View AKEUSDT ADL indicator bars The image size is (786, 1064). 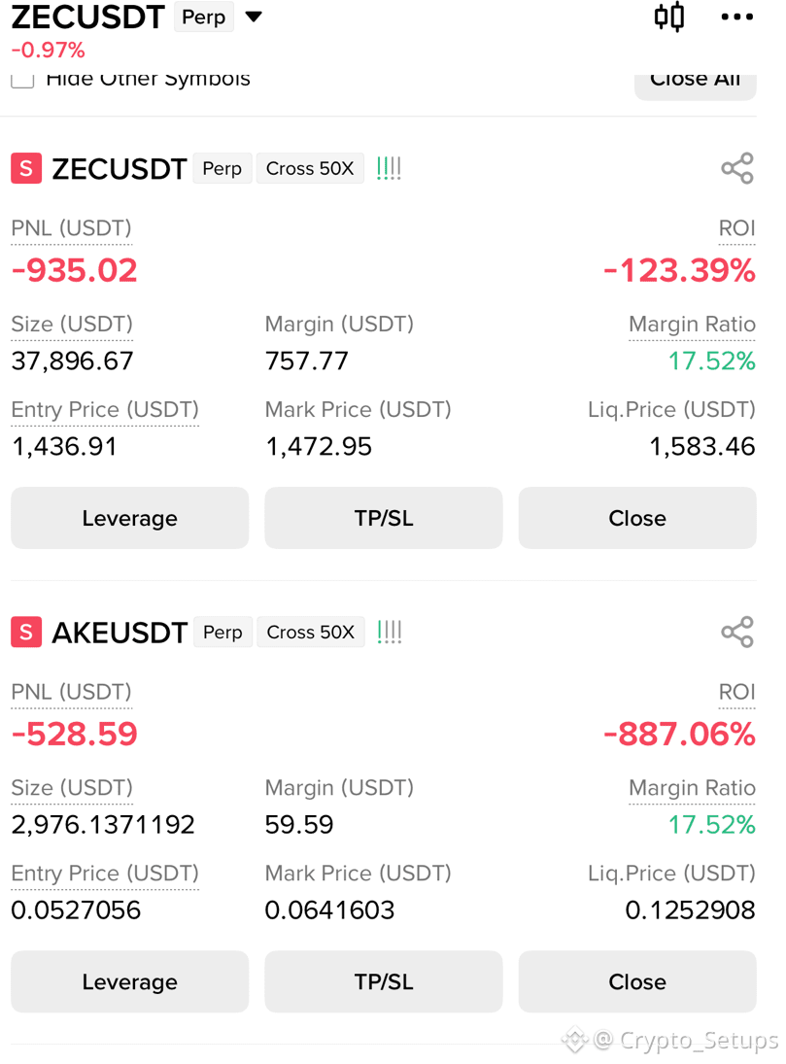(389, 632)
